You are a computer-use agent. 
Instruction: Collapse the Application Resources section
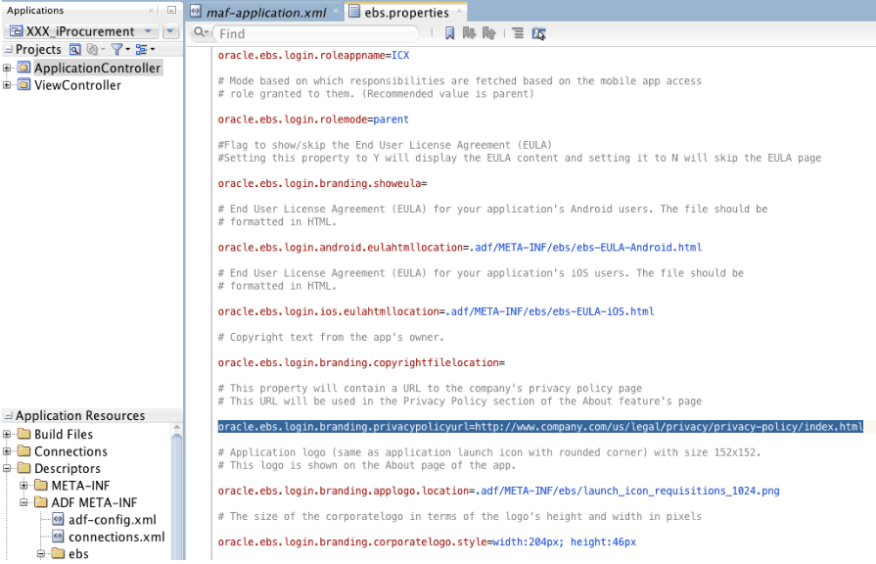point(9,416)
